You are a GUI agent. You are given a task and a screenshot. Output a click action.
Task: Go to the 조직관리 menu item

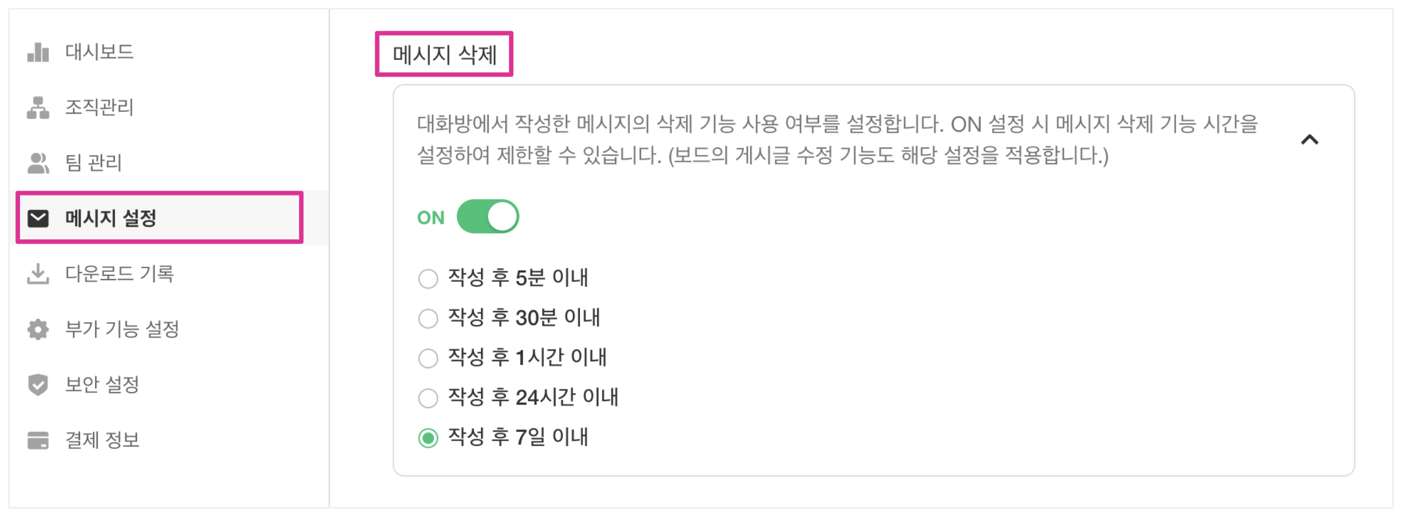pos(99,108)
